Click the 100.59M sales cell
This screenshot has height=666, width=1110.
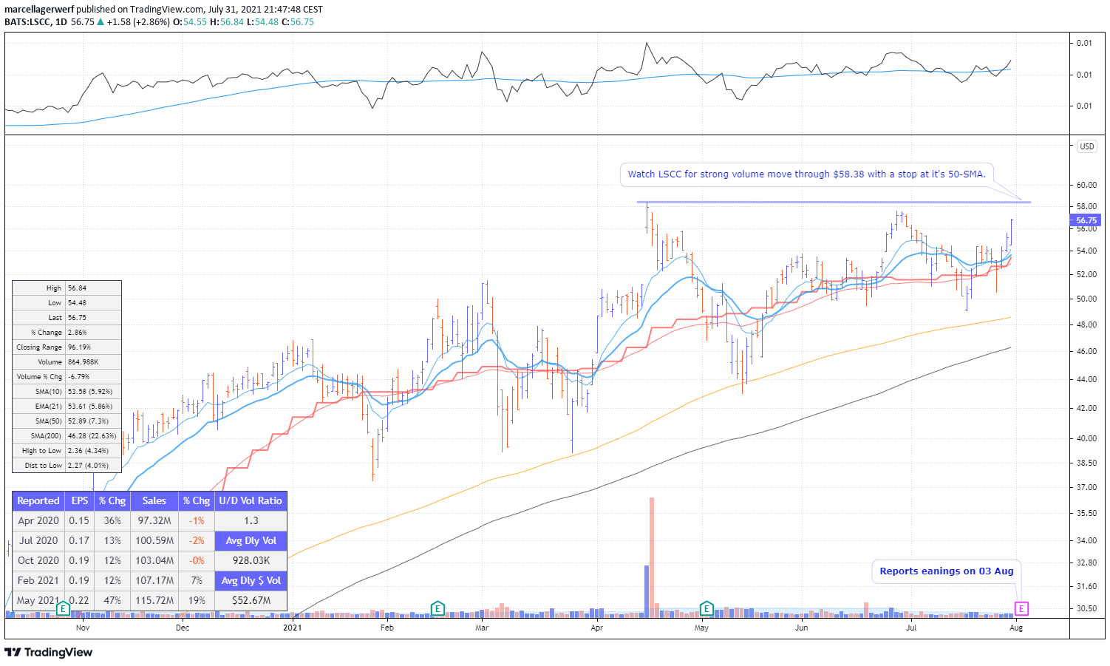[154, 540]
